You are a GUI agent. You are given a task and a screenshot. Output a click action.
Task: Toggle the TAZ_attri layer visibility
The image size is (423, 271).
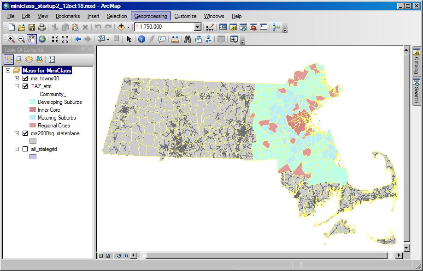[25, 86]
